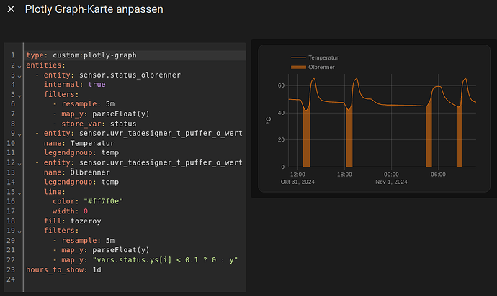
Task: Click the 12:00 x-axis tick label
Action: (x=297, y=174)
